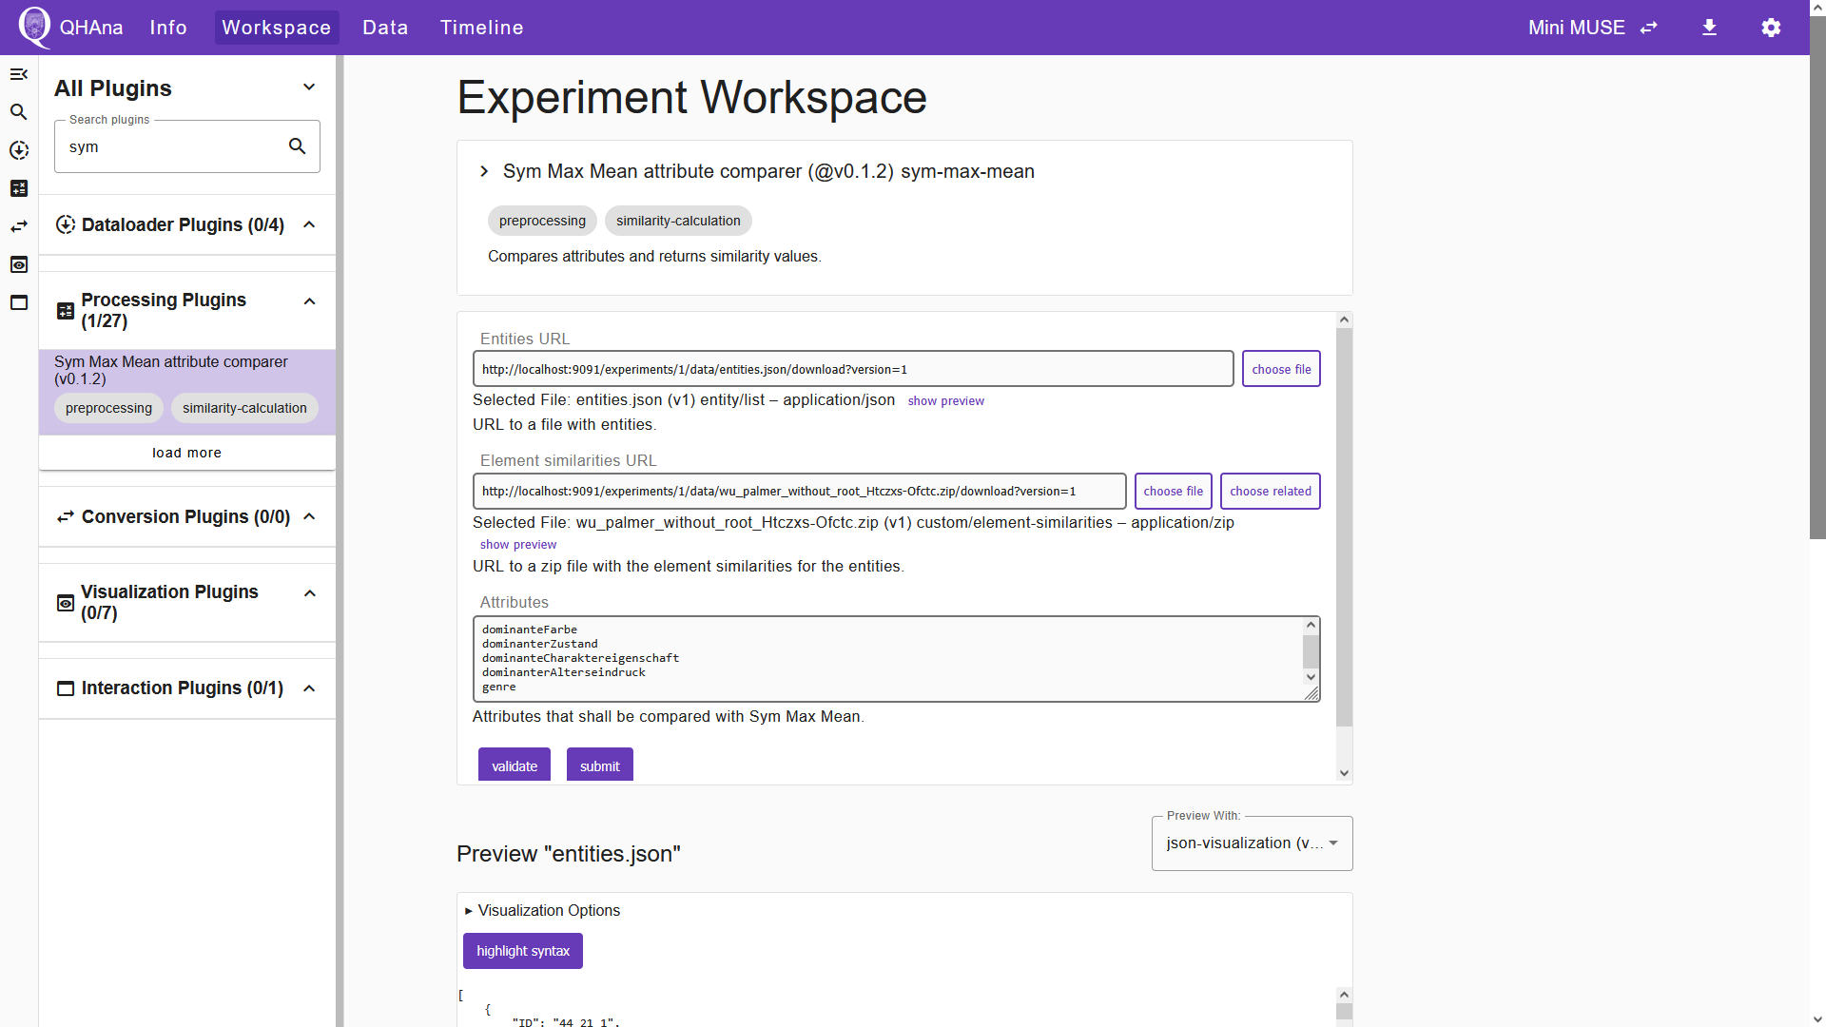This screenshot has width=1826, height=1027.
Task: Click the Attributes list scroll-up arrow
Action: [x=1311, y=626]
